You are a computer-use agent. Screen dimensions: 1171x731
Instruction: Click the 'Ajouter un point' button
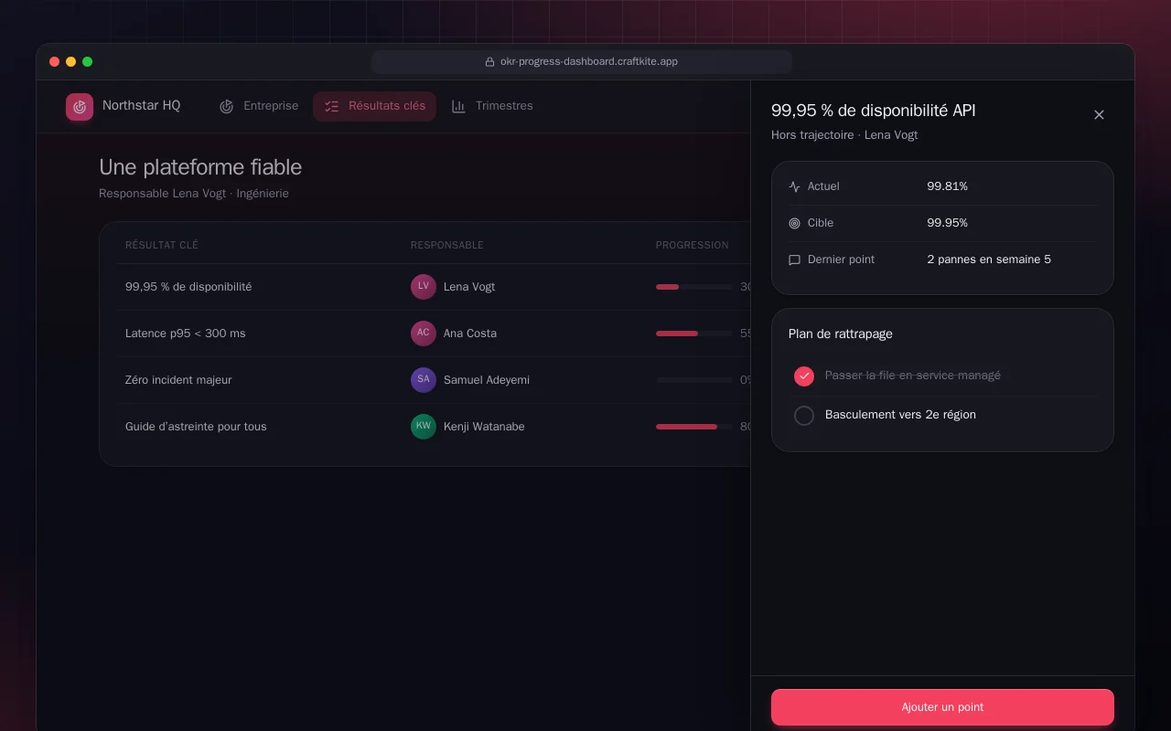click(x=942, y=707)
